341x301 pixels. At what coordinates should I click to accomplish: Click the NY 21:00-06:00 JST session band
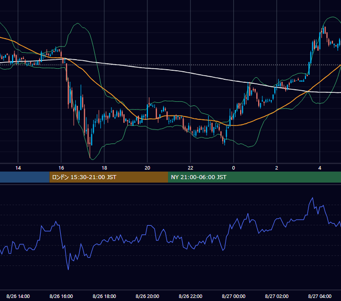(254, 177)
